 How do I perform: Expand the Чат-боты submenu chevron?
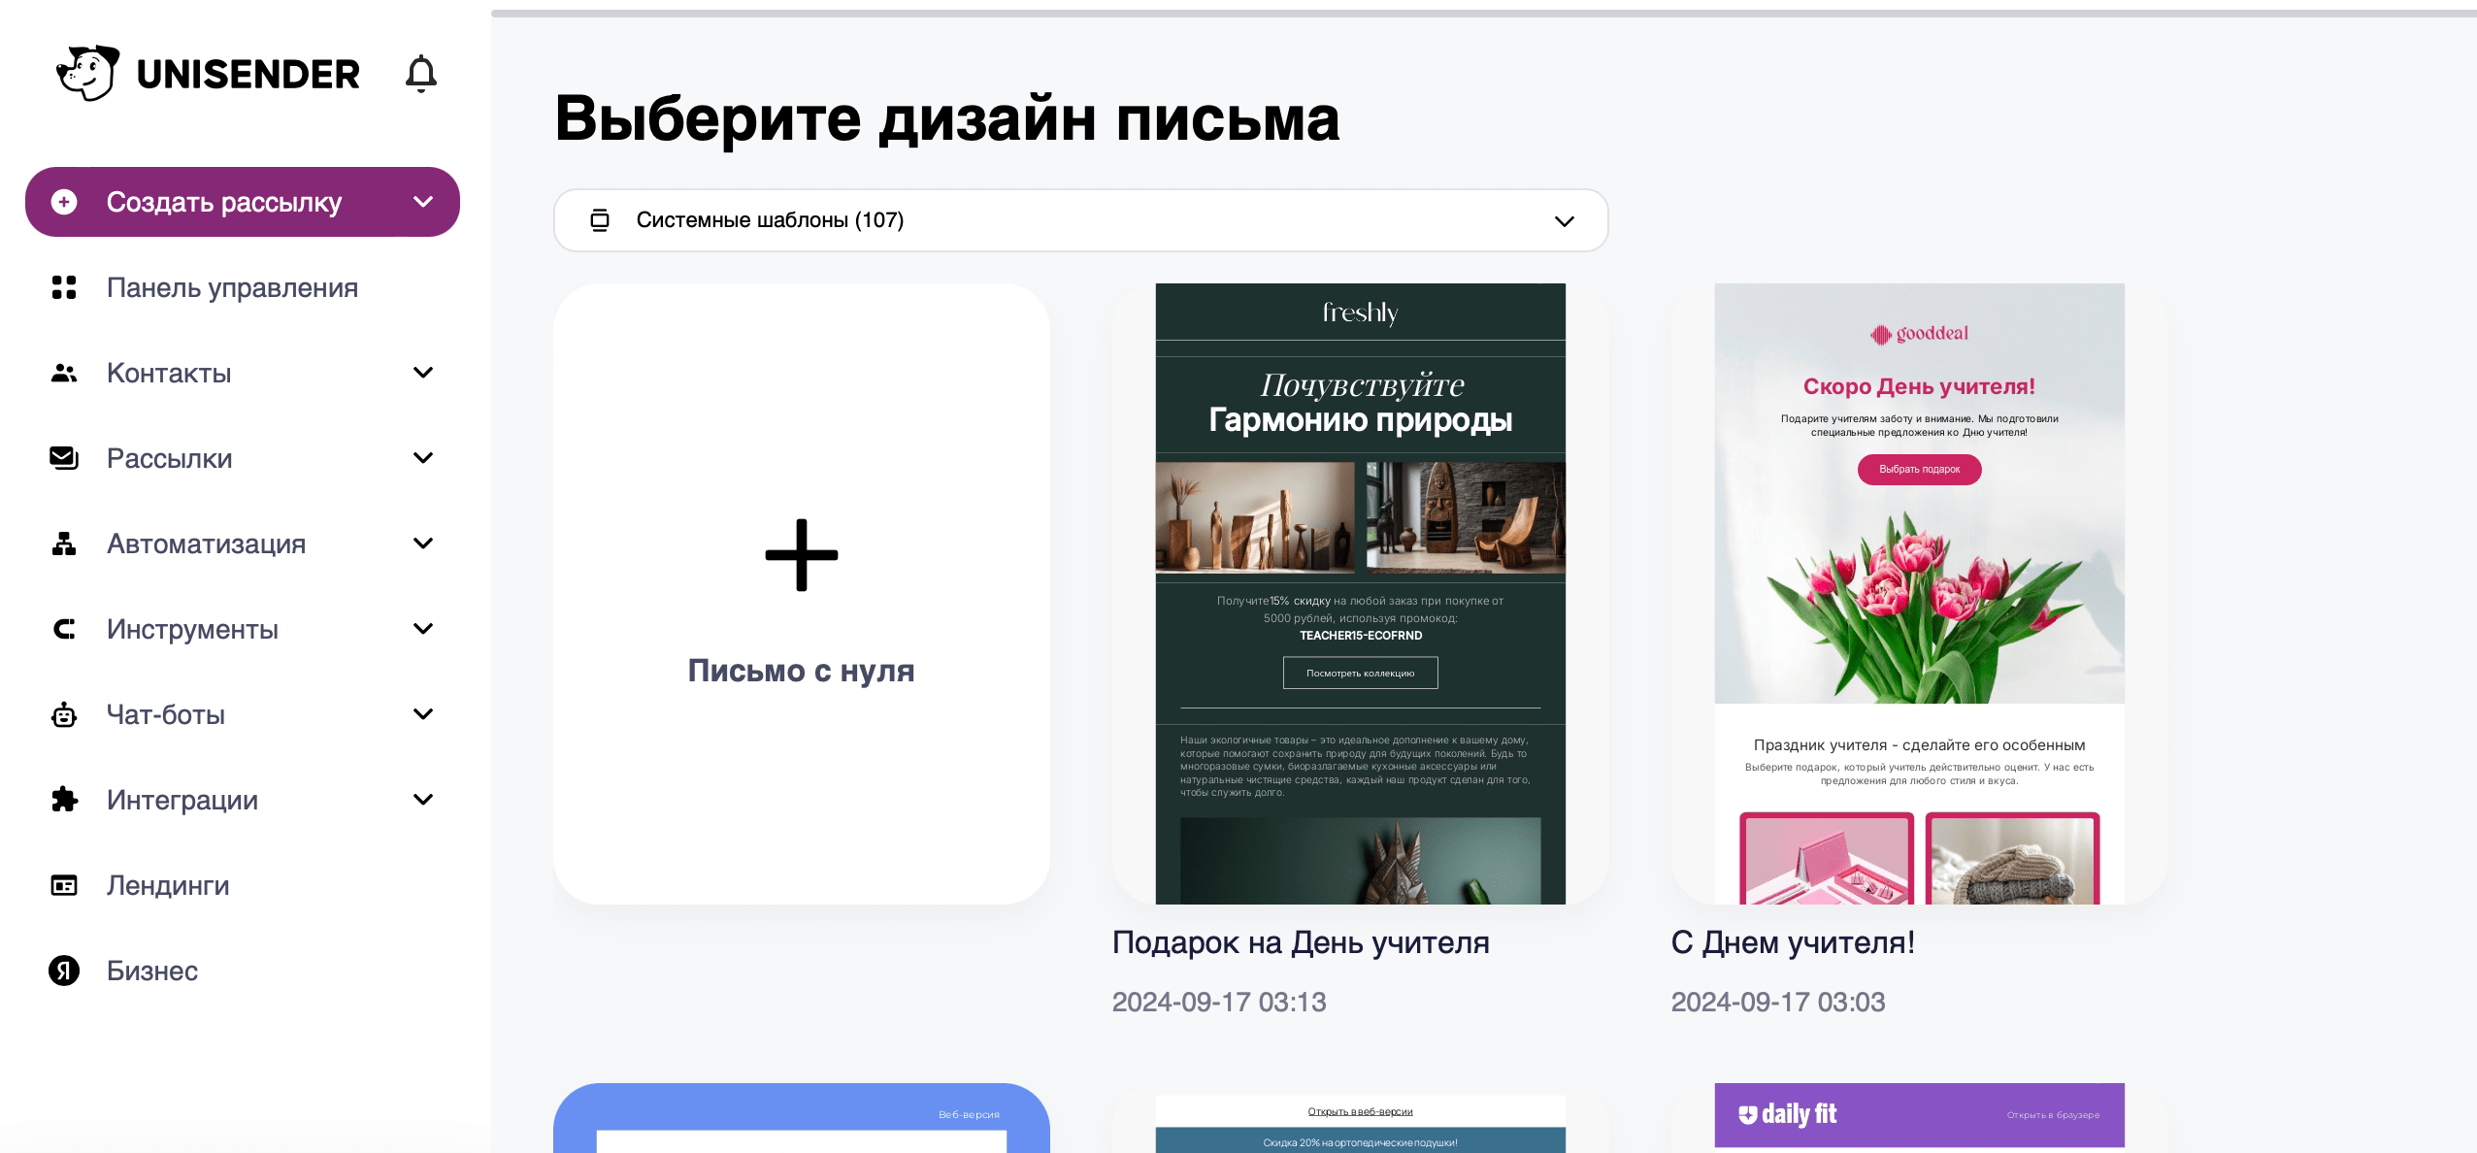pyautogui.click(x=423, y=714)
